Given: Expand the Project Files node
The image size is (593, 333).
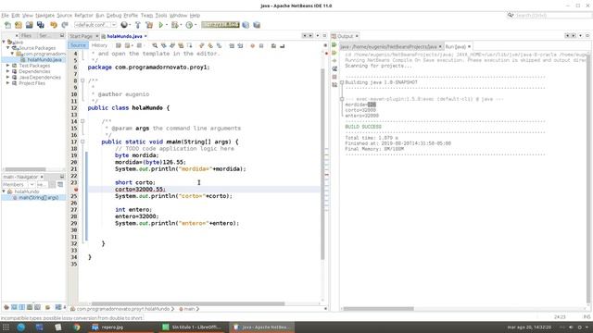Looking at the screenshot, I should 8,83.
